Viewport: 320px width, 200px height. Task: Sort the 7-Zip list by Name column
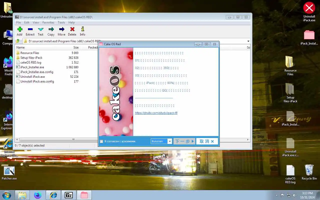click(x=35, y=47)
